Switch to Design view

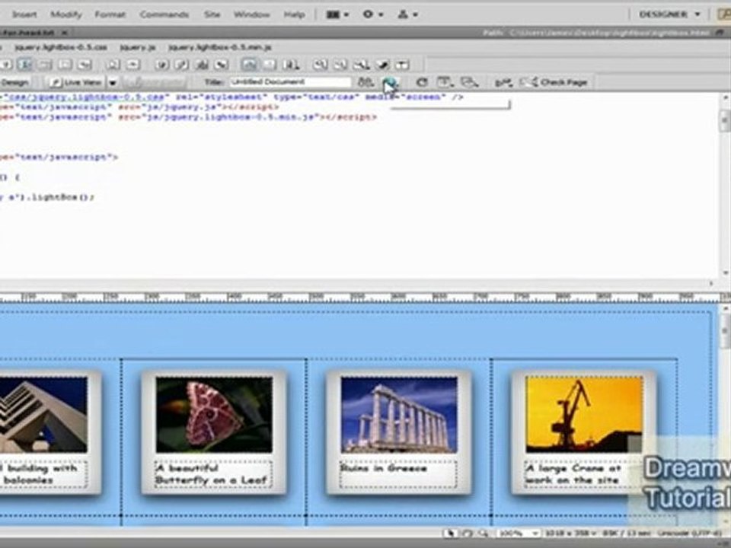14,82
